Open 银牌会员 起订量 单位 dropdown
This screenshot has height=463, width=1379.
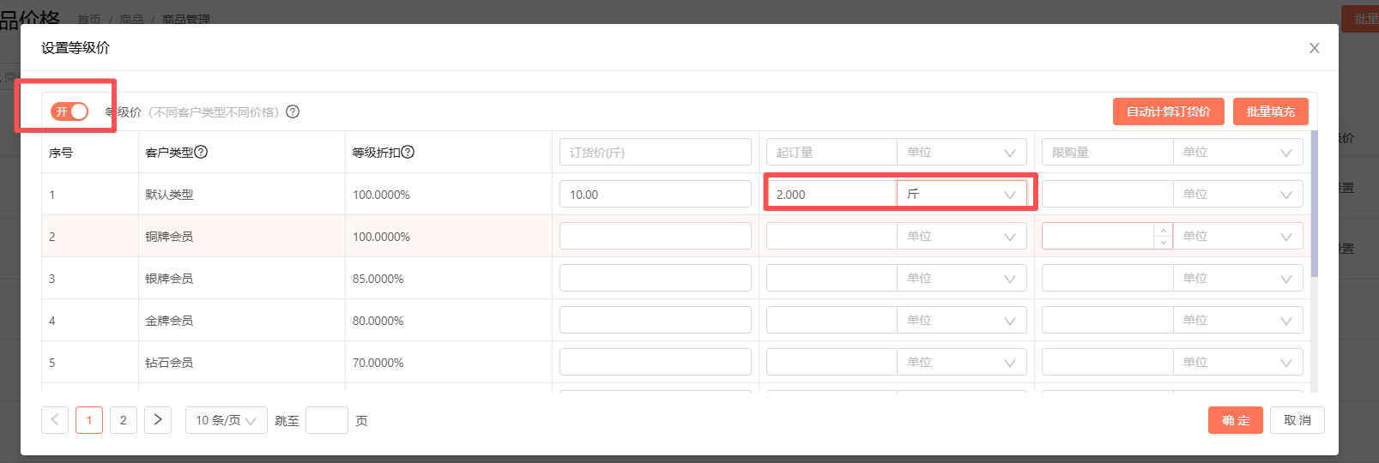pyautogui.click(x=962, y=278)
